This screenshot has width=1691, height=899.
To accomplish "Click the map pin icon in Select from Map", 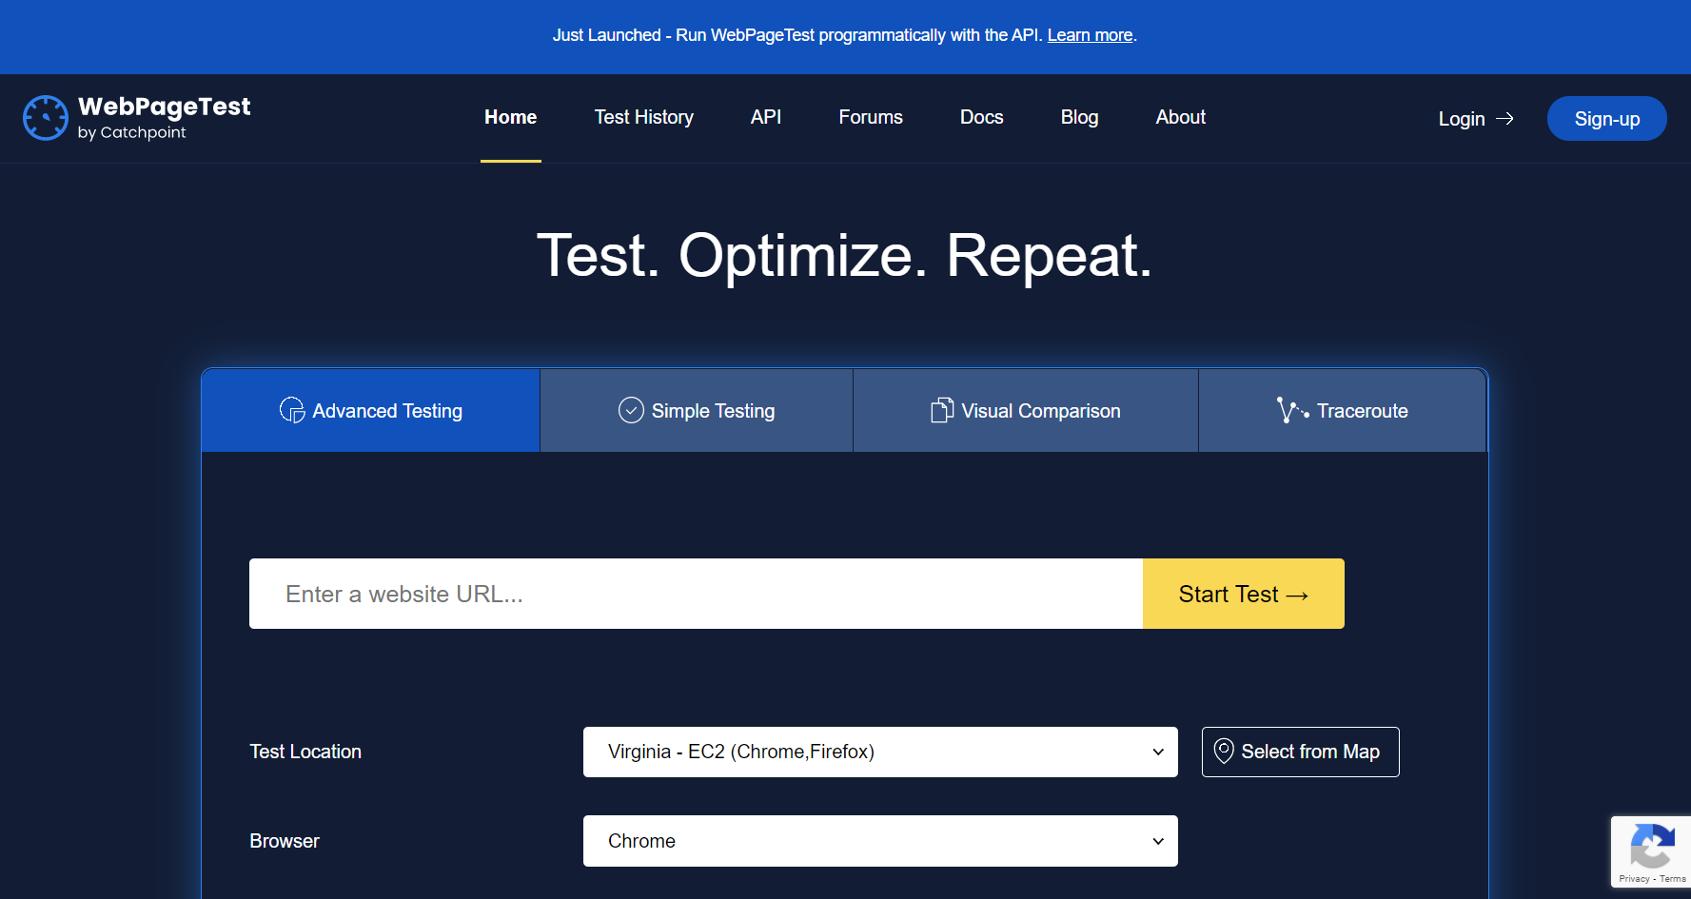I will 1226,752.
